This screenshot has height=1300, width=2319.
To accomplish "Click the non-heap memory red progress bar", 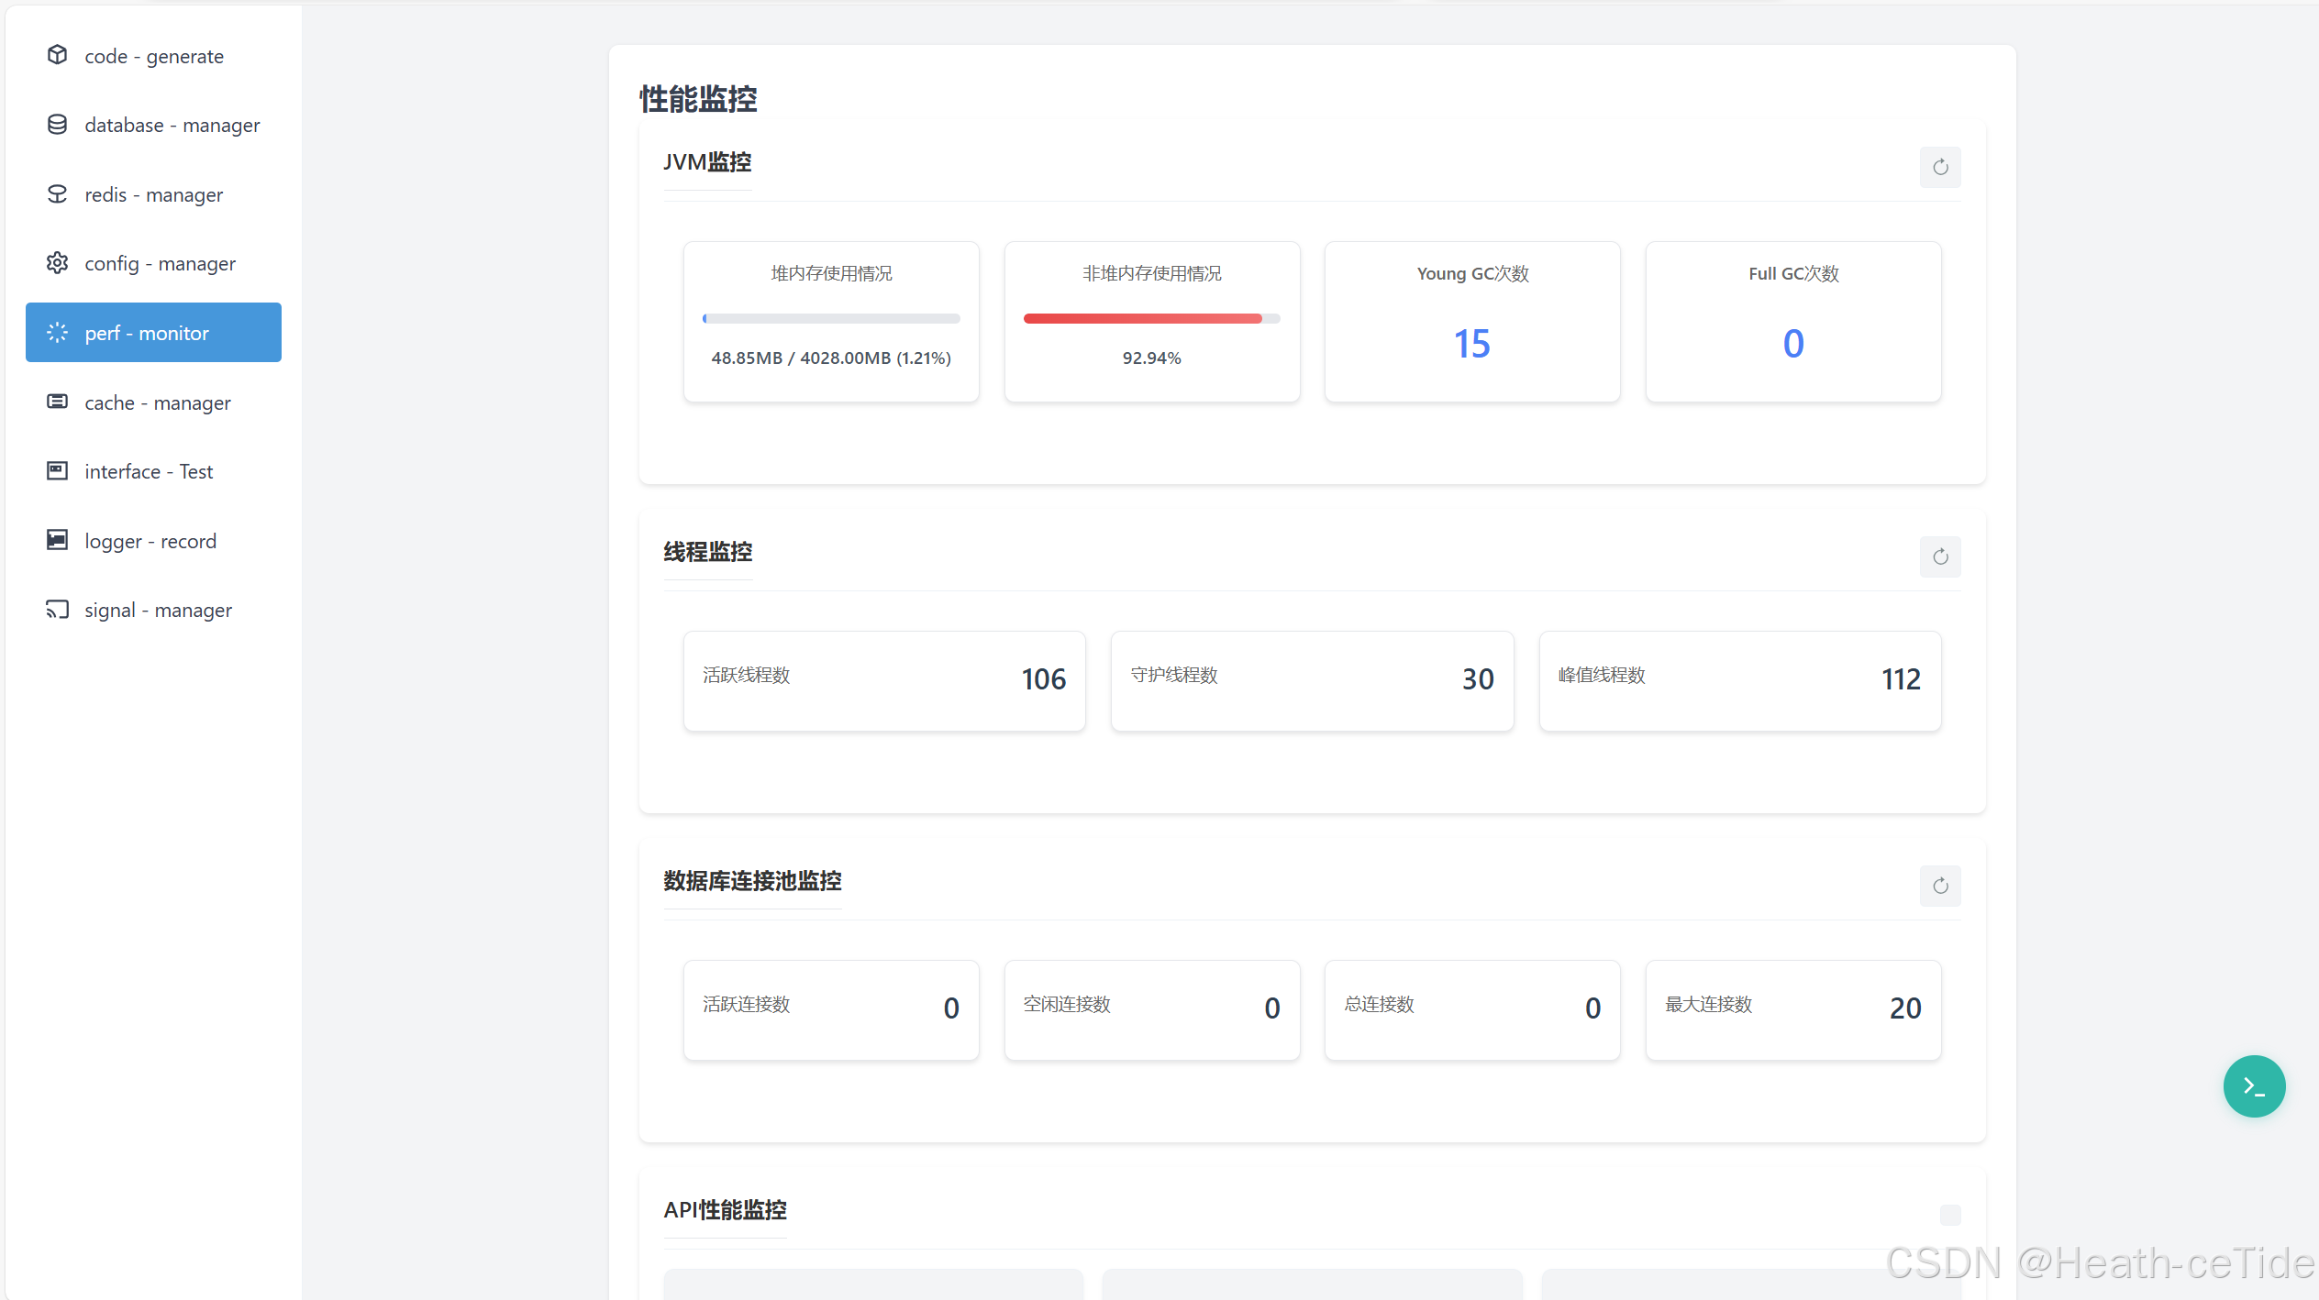I will point(1150,319).
